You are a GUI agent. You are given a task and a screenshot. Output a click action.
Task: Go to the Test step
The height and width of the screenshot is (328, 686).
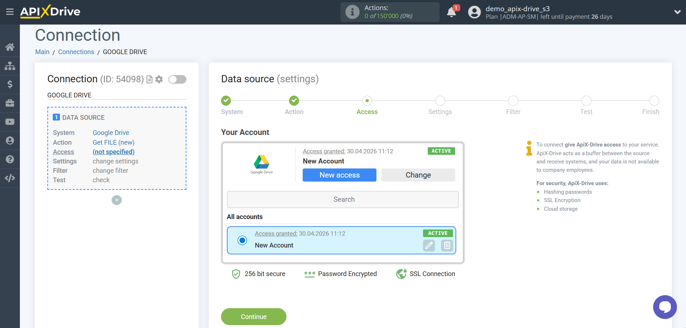click(586, 101)
